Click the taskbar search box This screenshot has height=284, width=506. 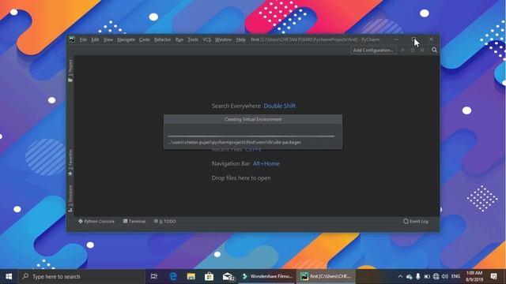click(81, 276)
